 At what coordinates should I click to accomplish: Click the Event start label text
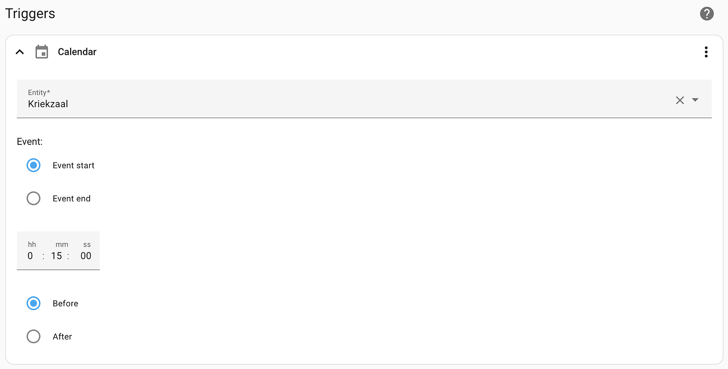point(73,165)
